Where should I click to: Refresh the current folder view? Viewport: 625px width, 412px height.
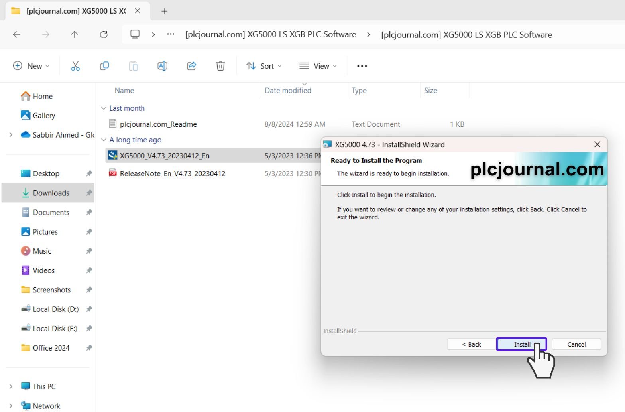tap(104, 35)
